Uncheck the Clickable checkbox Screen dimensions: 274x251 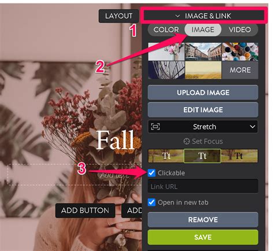[x=151, y=173]
